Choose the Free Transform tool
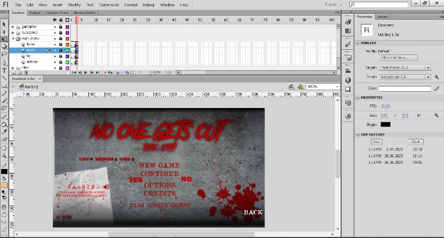444x238 pixels. pyautogui.click(x=4, y=39)
